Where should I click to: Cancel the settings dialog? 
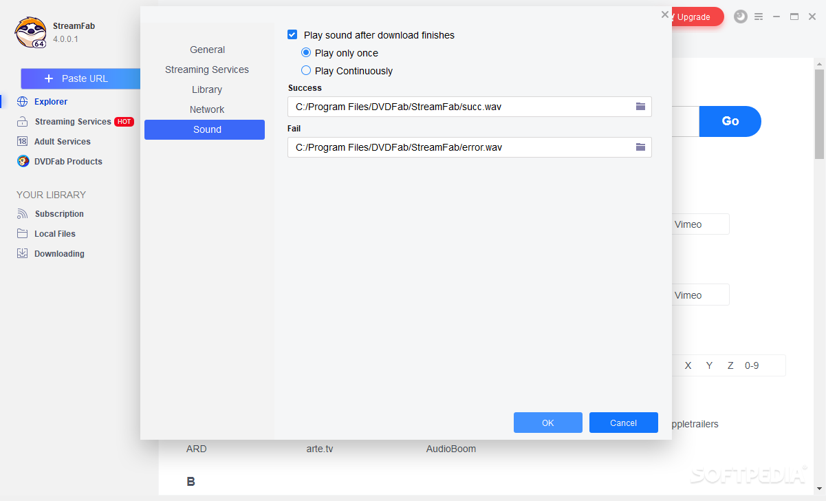pos(624,423)
